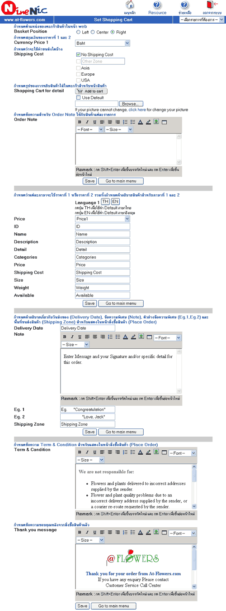Click the Weight text field
Screen dimensions: 226x611
click(x=103, y=287)
